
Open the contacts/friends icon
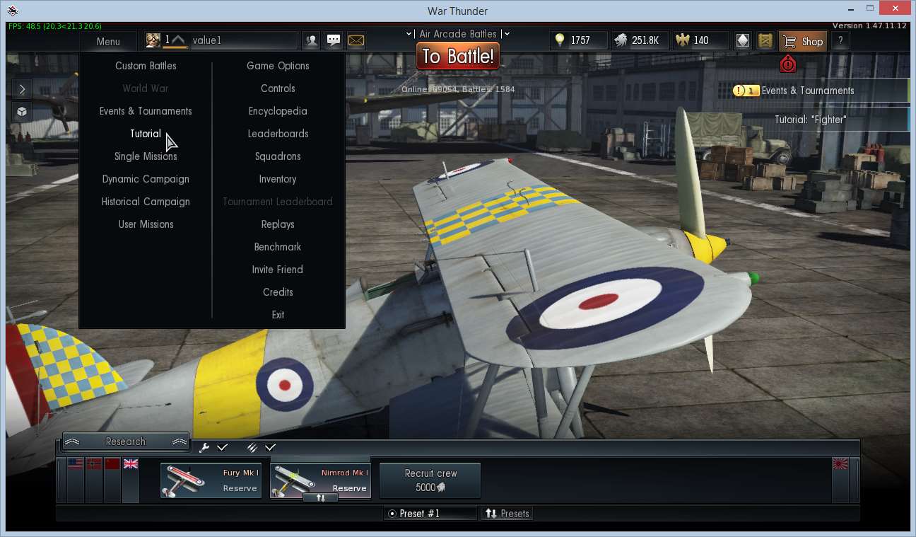[311, 40]
